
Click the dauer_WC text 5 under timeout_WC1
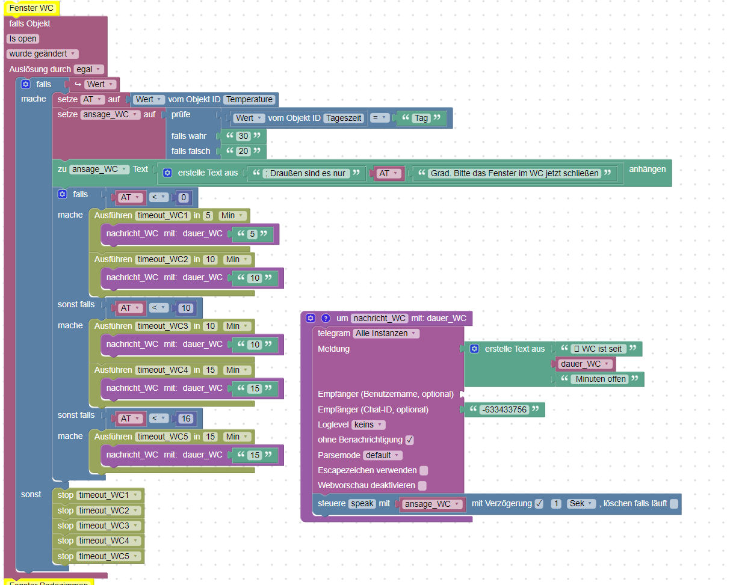(x=253, y=234)
